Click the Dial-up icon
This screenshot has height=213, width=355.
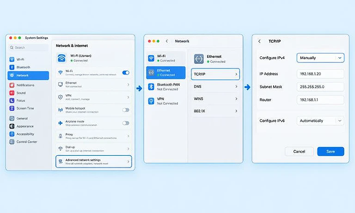click(x=61, y=148)
